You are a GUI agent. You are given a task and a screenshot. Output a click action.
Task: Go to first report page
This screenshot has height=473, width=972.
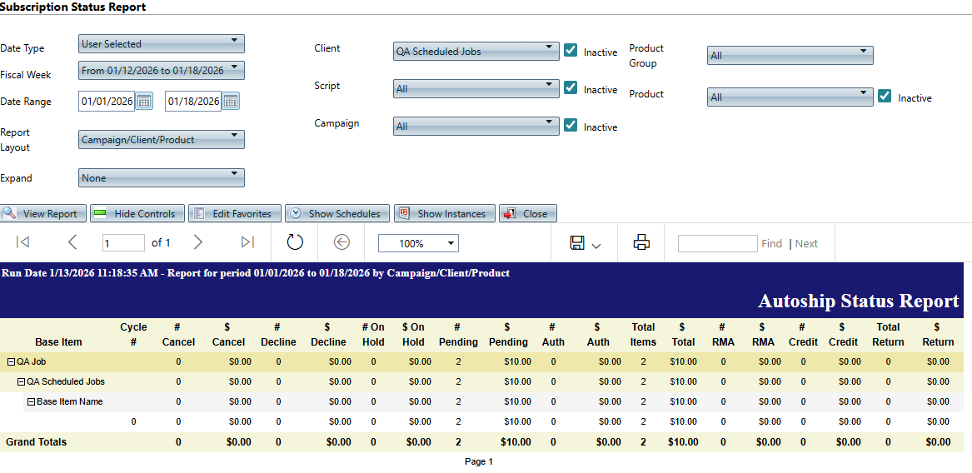point(23,242)
